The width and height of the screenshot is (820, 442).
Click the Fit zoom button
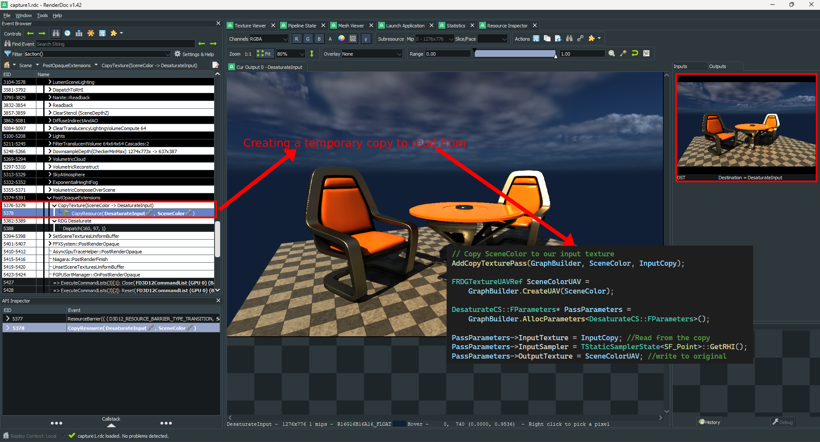click(264, 54)
